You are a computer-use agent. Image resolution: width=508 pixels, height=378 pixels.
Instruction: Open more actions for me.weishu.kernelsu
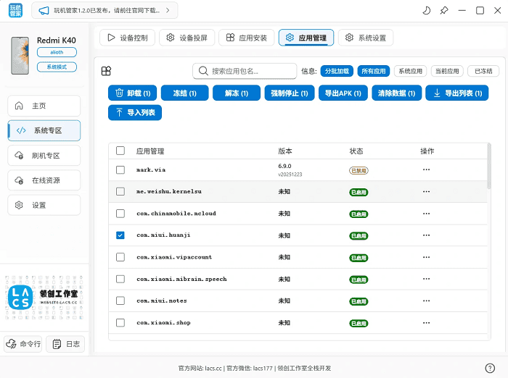427,191
